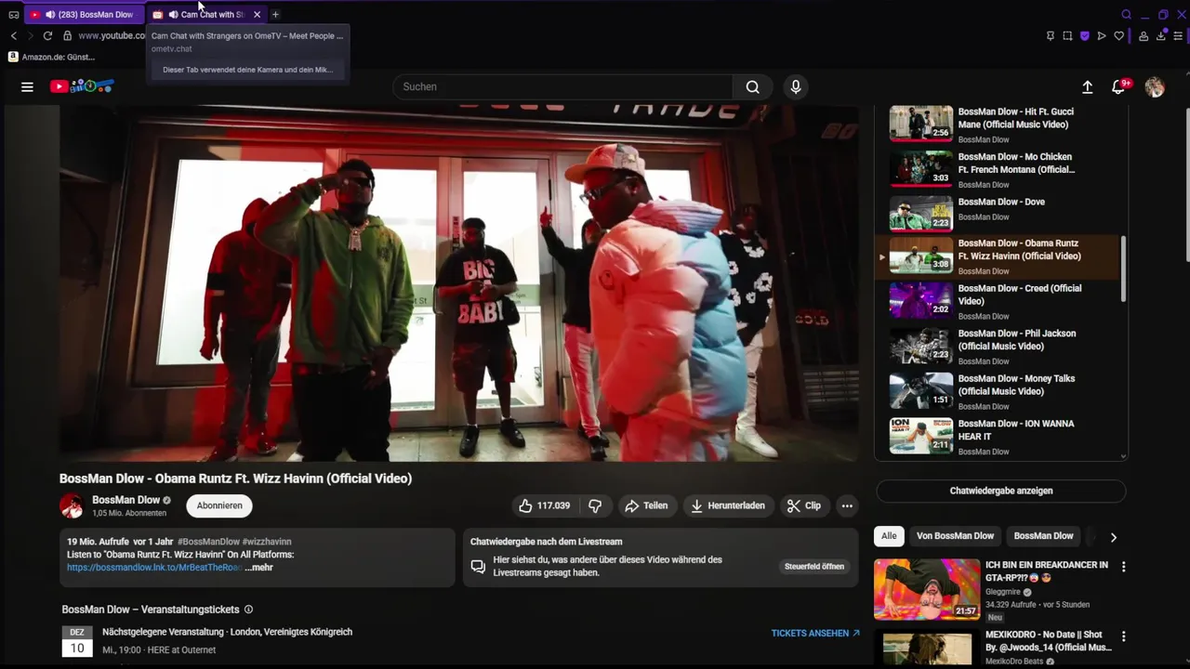Open chat panel with Steuerfeld öffnen
Image resolution: width=1190 pixels, height=669 pixels.
[813, 566]
